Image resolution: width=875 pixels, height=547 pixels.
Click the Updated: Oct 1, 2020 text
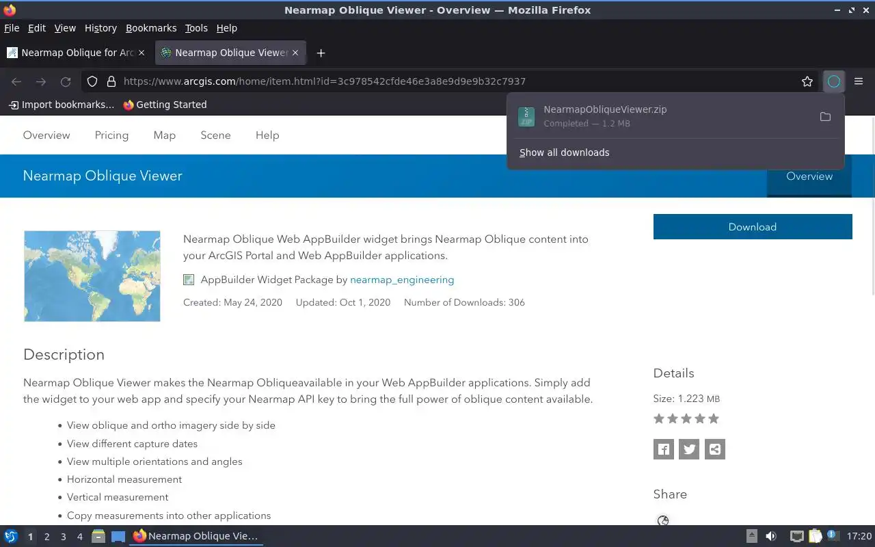343,302
